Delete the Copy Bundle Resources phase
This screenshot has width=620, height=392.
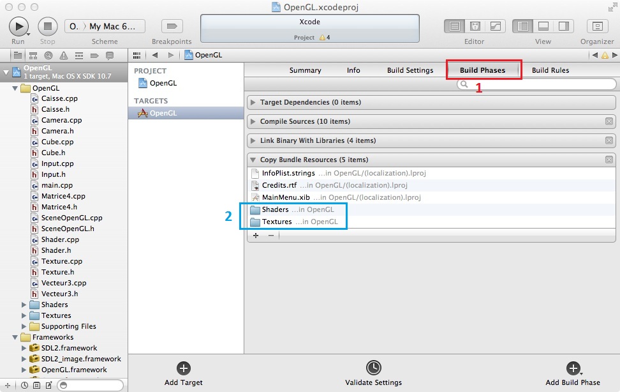point(609,160)
